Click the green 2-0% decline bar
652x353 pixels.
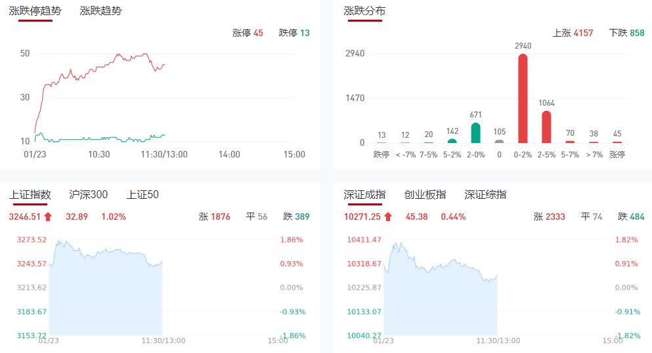pos(475,133)
